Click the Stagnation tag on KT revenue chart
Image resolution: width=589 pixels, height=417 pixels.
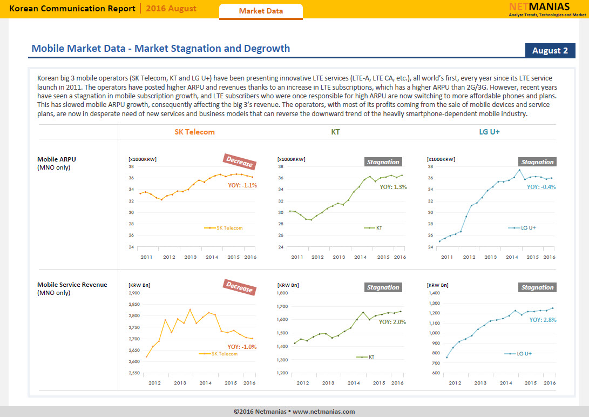click(383, 287)
